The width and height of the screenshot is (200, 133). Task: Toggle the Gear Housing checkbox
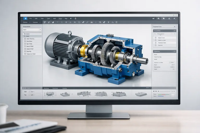point(25,39)
